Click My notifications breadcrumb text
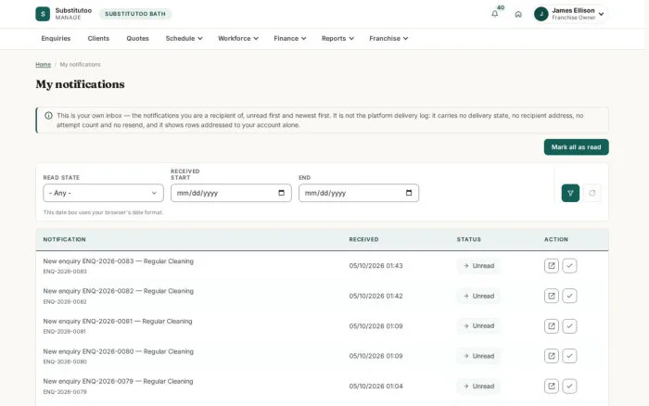This screenshot has width=649, height=406. (81, 65)
